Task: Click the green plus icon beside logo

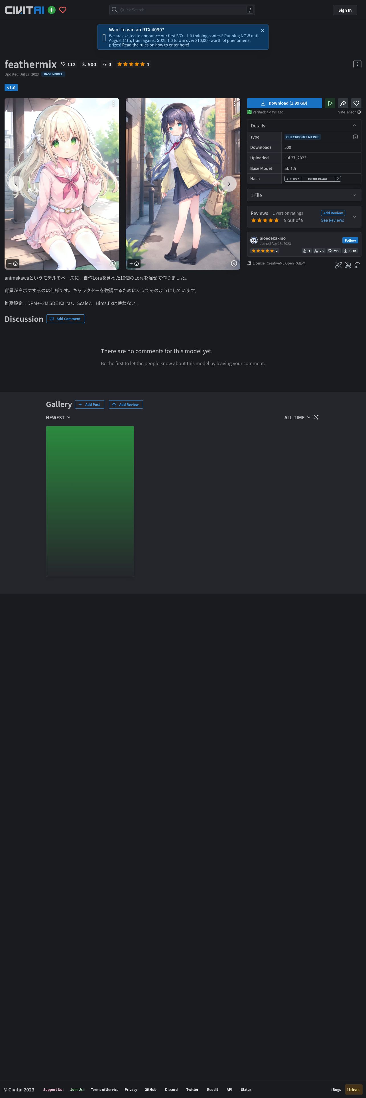Action: tap(52, 10)
